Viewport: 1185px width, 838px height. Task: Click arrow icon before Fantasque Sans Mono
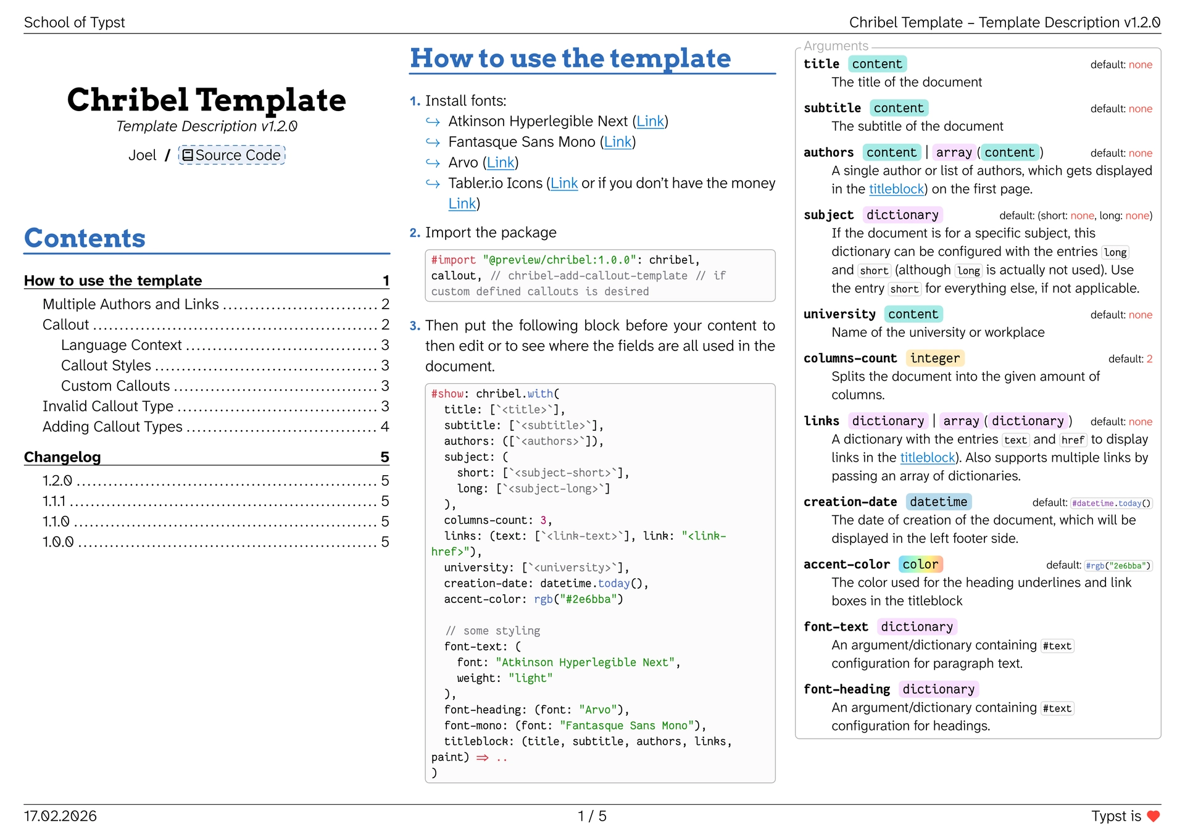coord(433,143)
